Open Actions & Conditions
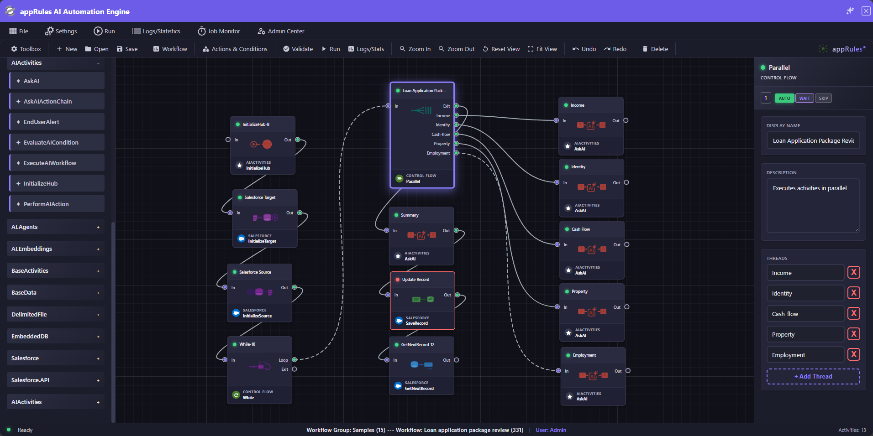The width and height of the screenshot is (873, 436). click(235, 49)
